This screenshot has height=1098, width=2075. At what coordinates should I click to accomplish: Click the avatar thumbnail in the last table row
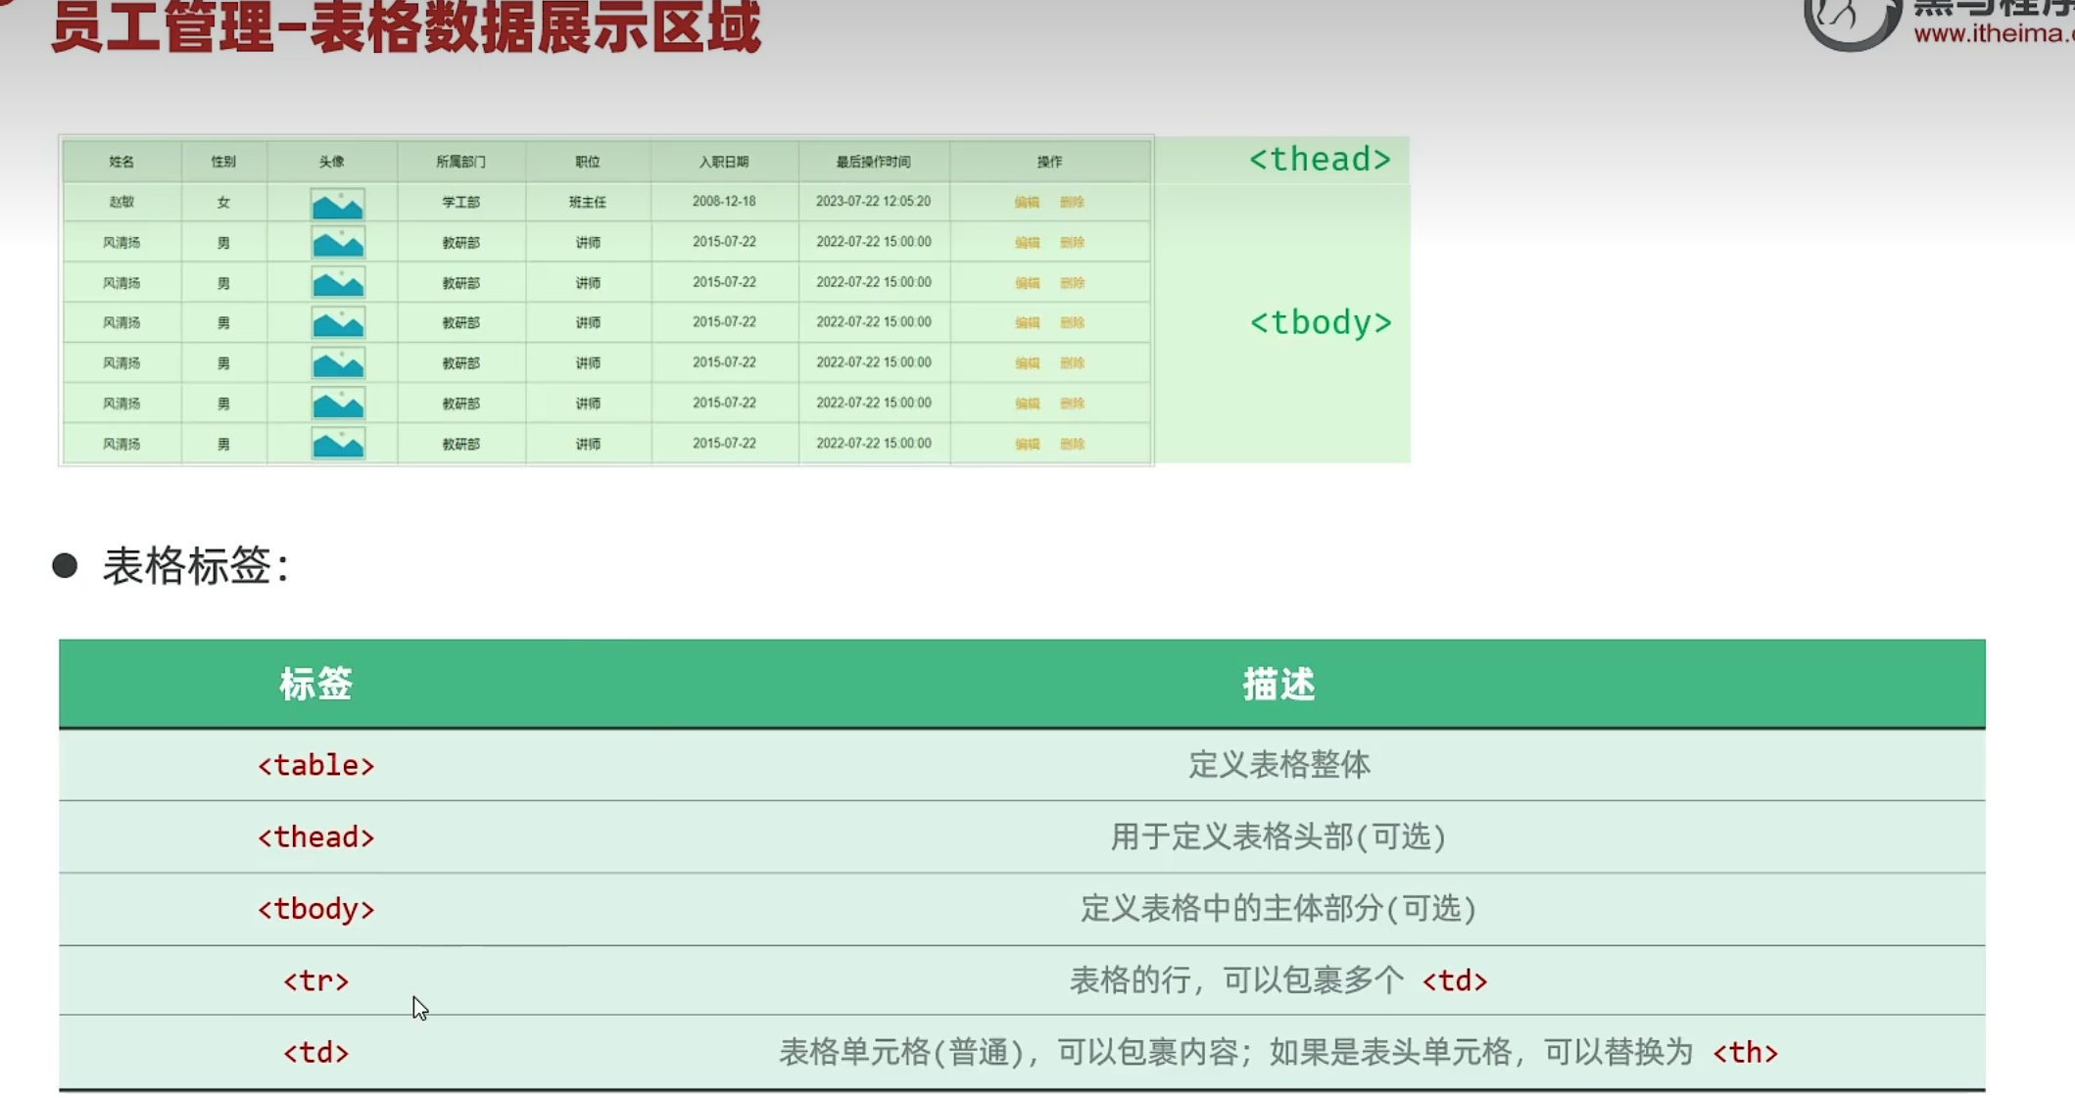[337, 445]
